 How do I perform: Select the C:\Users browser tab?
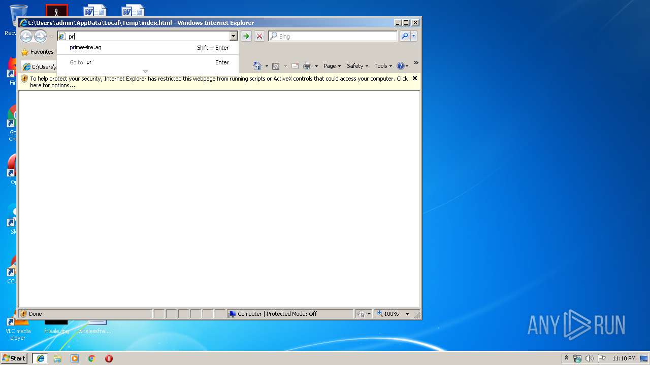click(x=39, y=67)
